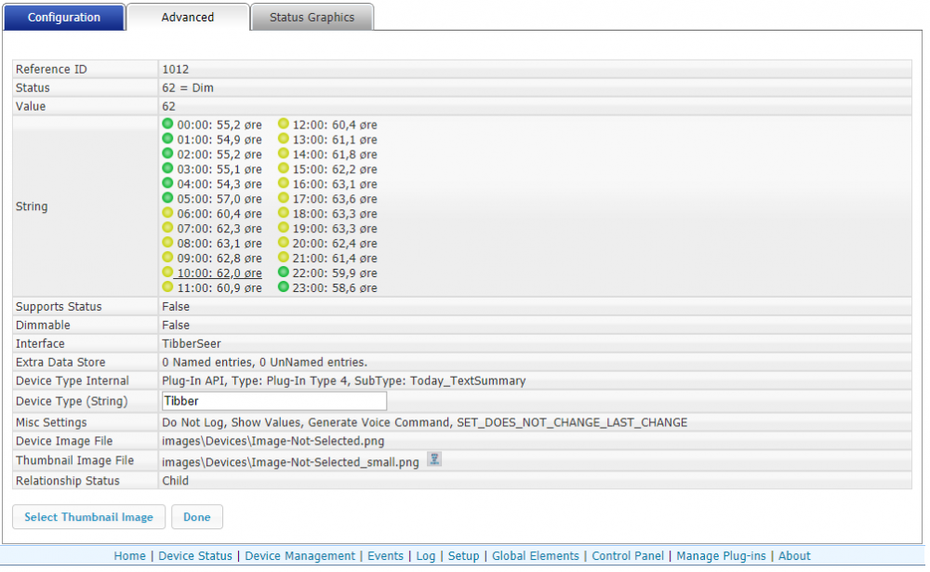Click the icon beside the thumbnail image path
The width and height of the screenshot is (930, 572).
(433, 459)
